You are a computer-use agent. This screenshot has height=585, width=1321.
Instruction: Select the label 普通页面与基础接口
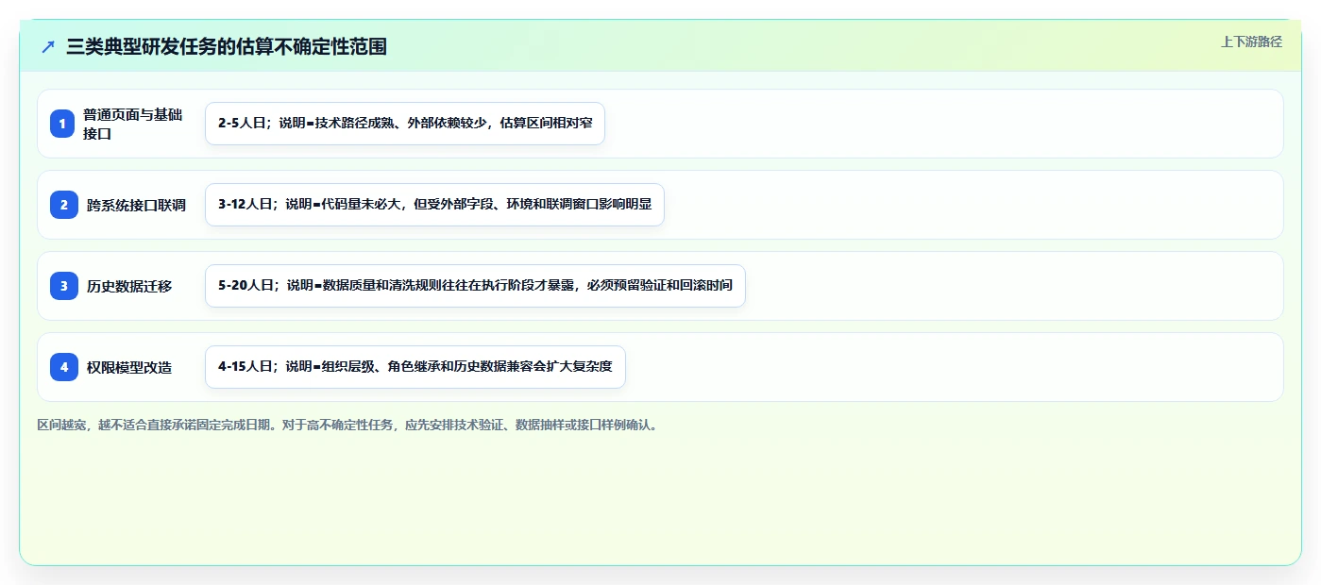pyautogui.click(x=133, y=124)
